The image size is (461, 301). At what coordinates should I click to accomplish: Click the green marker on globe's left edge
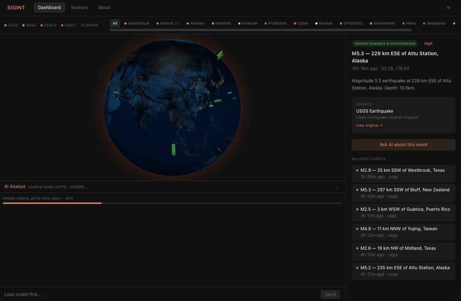[x=116, y=92]
